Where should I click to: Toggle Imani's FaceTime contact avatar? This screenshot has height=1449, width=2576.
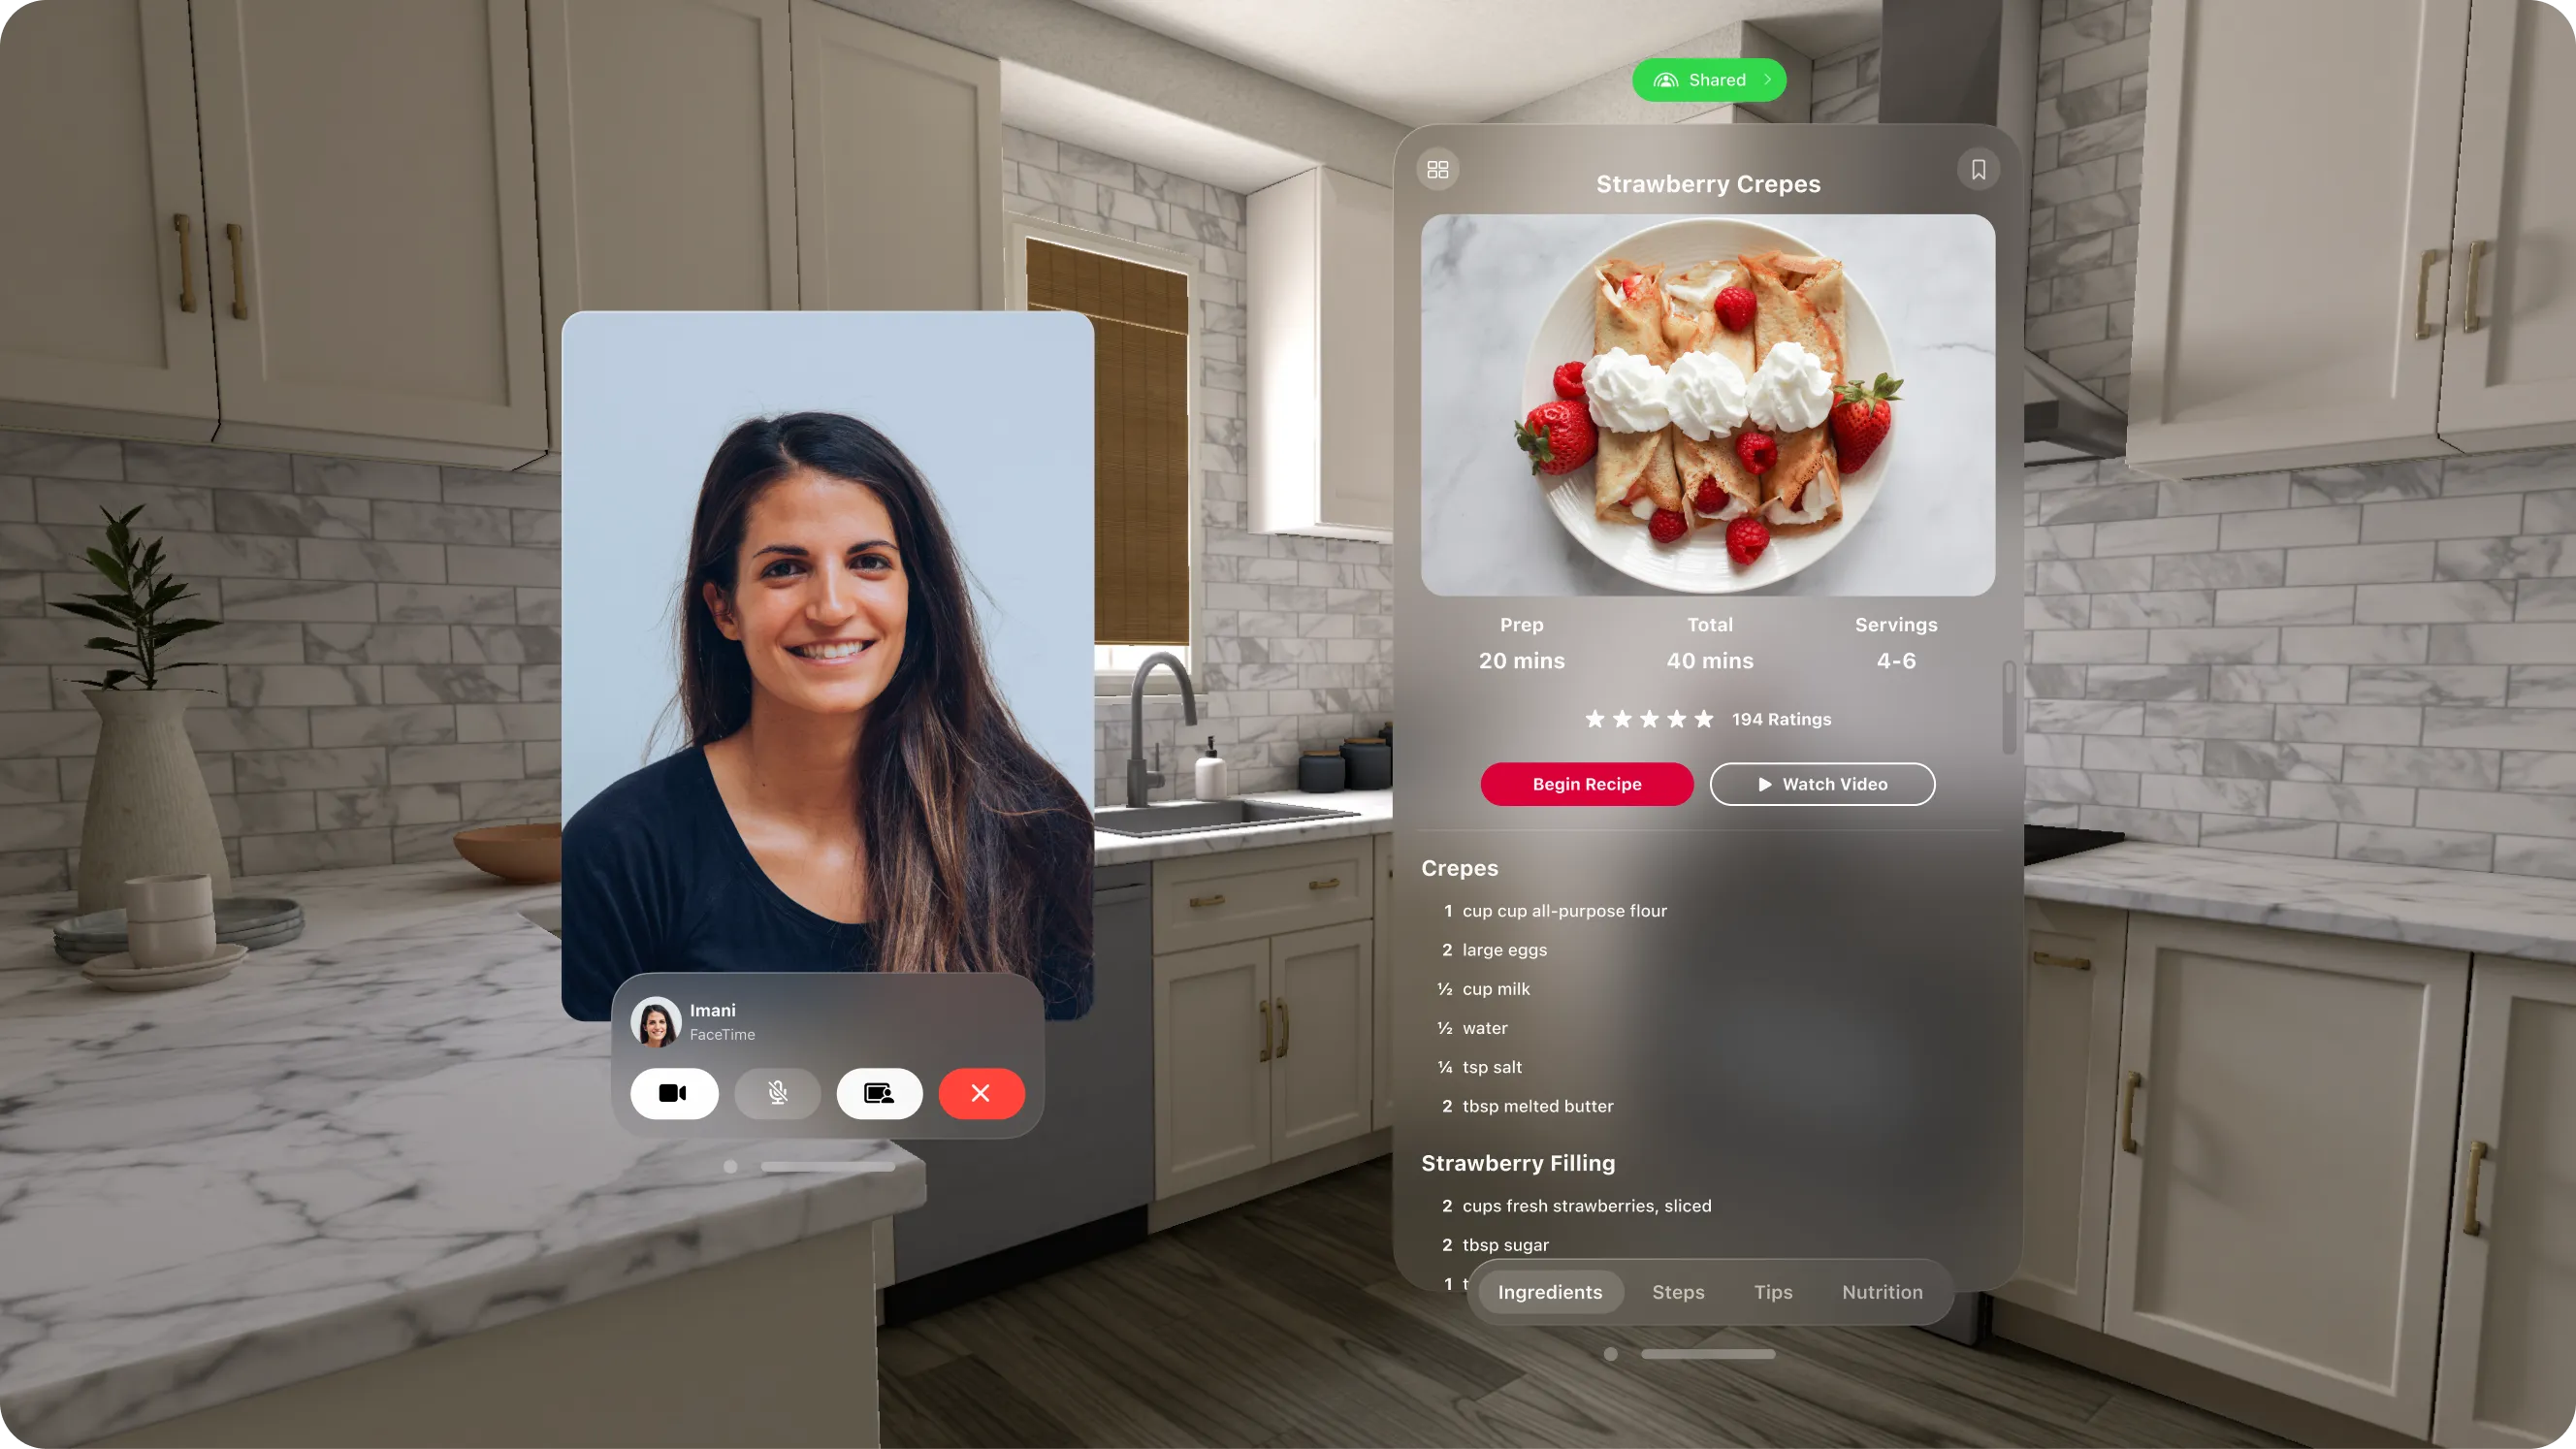655,1021
